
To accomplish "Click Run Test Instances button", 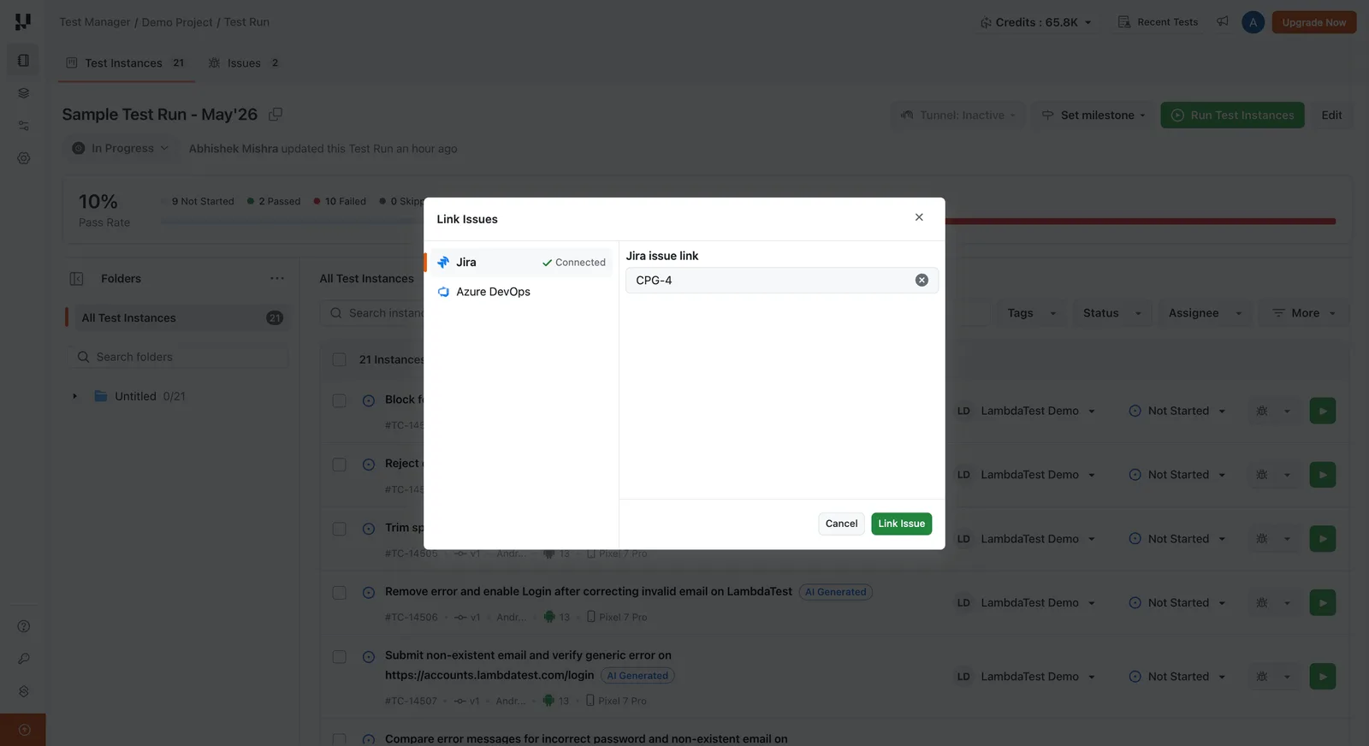I will tap(1232, 115).
